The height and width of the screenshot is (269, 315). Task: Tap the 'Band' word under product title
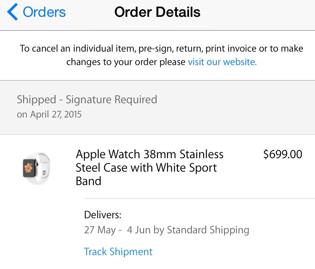click(x=88, y=181)
